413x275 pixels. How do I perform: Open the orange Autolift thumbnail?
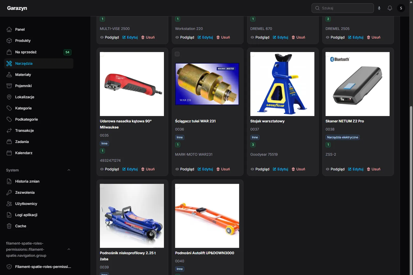click(x=207, y=216)
